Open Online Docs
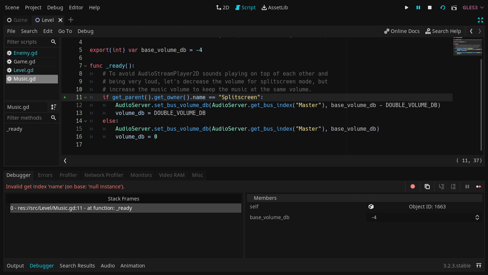 coord(402,31)
